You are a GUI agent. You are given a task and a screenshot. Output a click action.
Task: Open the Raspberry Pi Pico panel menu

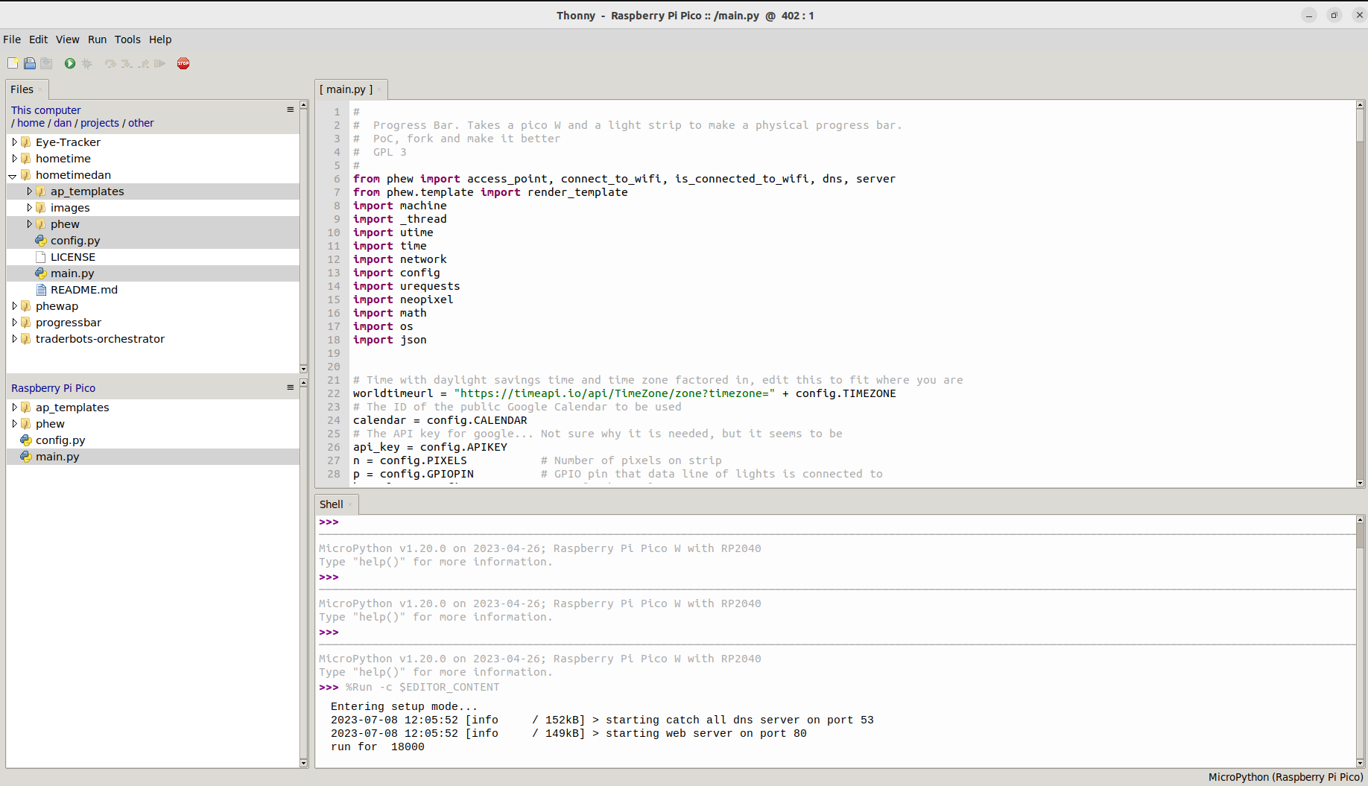click(290, 387)
